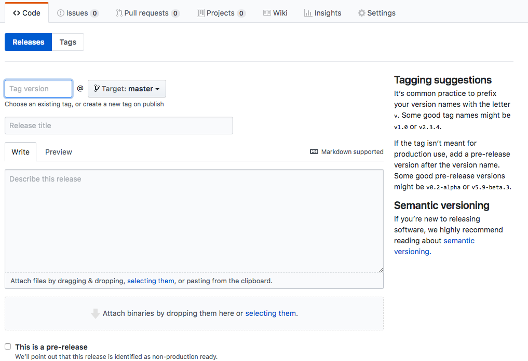Open the Projects tab

(x=221, y=13)
